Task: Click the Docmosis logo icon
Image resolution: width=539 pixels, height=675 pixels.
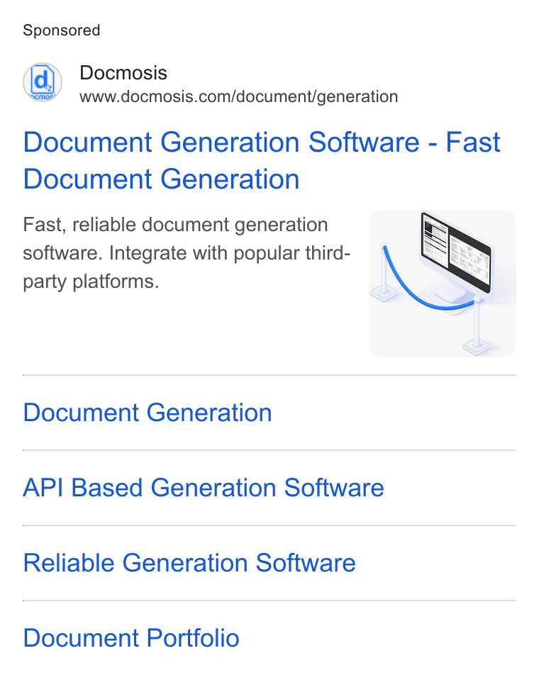Action: point(42,82)
